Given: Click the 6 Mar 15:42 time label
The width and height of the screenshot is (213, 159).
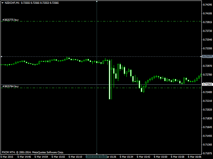Looking at the screenshot, I should [143, 157].
